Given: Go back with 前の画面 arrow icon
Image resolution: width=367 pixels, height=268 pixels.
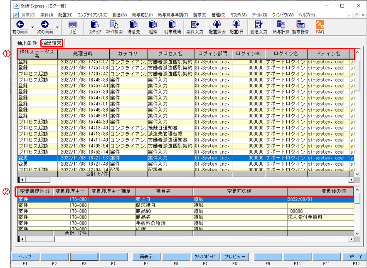Looking at the screenshot, I should pos(20,25).
